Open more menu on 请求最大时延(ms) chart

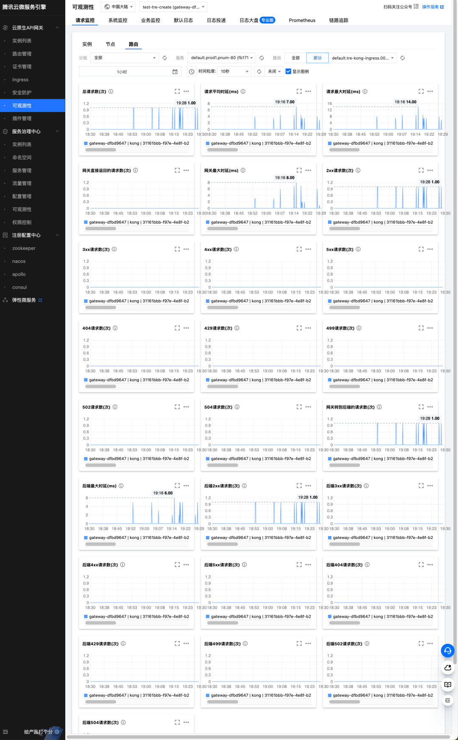pos(430,92)
